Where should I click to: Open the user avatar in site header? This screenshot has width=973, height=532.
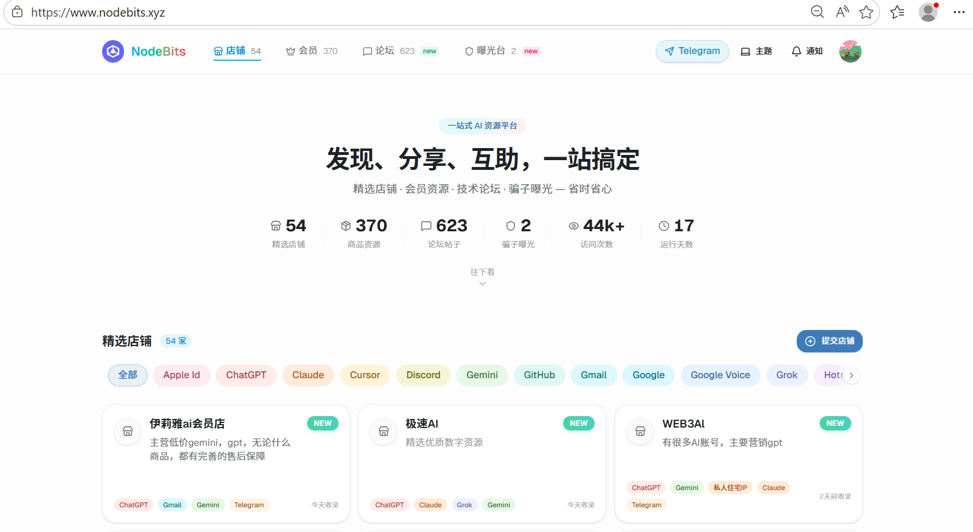pos(850,52)
